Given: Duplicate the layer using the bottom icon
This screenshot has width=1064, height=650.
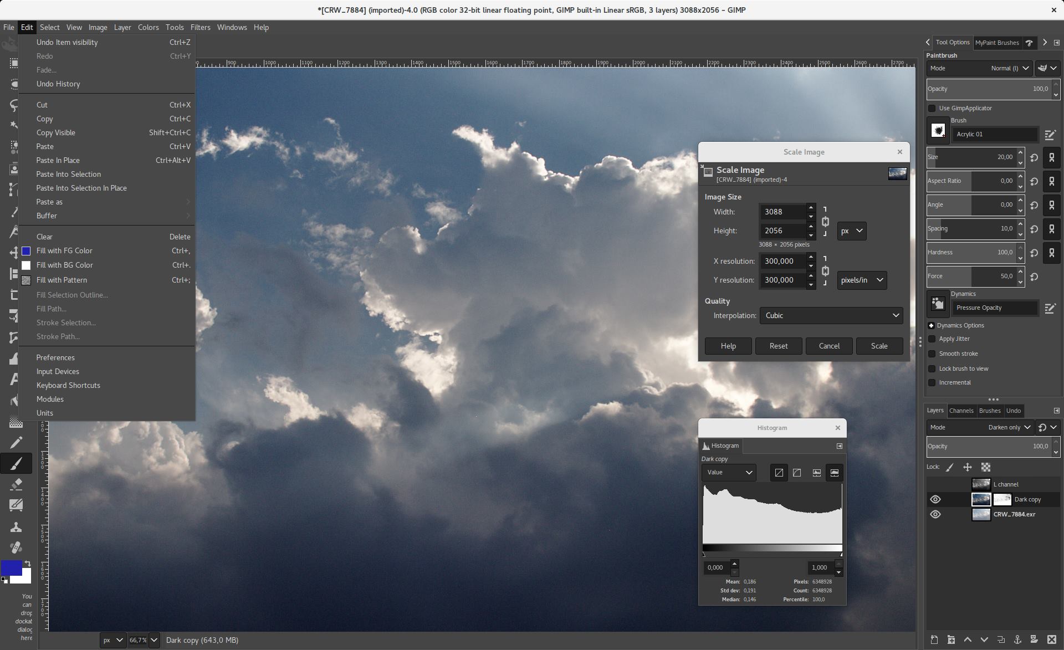Looking at the screenshot, I should coord(1001,639).
